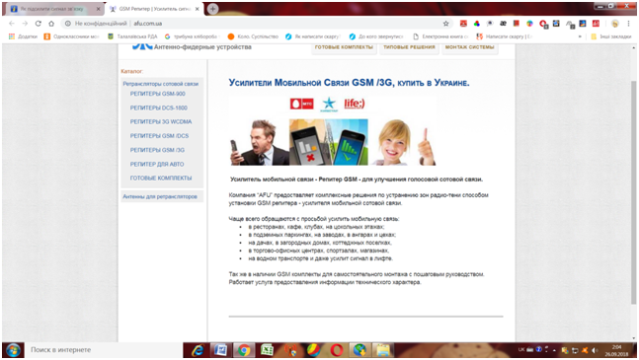This screenshot has width=639, height=360.
Task: Click the life:) operator logo
Action: [355, 104]
